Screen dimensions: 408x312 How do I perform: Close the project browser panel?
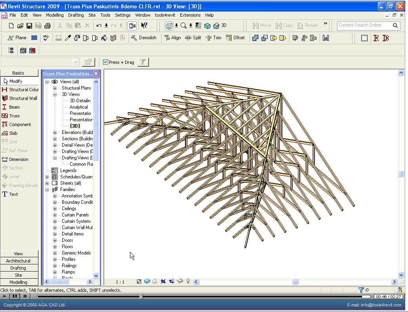tap(96, 74)
